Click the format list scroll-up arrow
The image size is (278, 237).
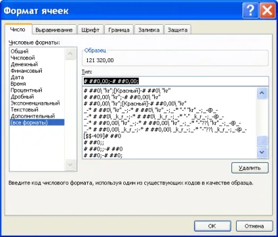click(x=262, y=93)
